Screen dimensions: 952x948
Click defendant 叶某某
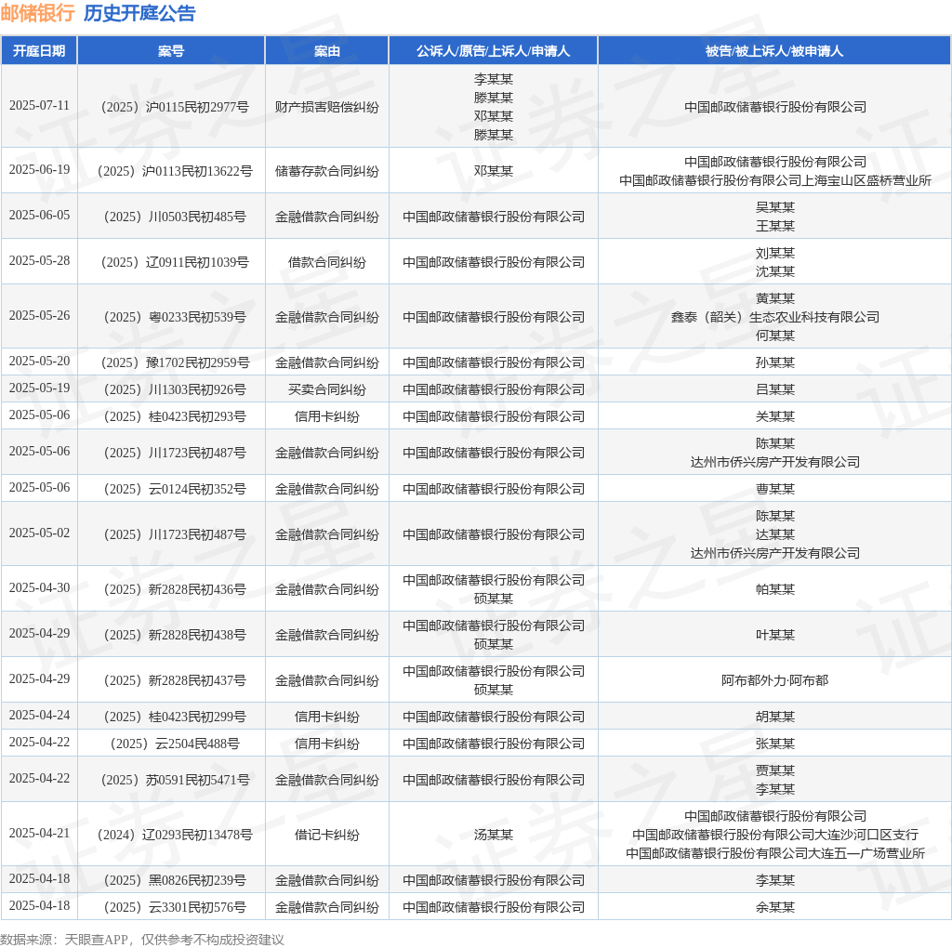tap(774, 634)
